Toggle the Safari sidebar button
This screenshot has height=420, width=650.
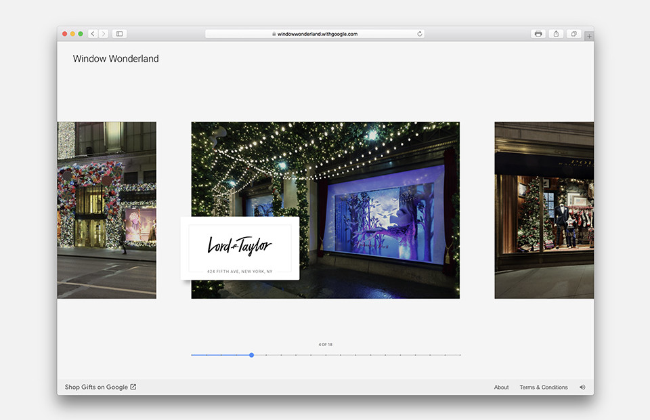click(119, 34)
